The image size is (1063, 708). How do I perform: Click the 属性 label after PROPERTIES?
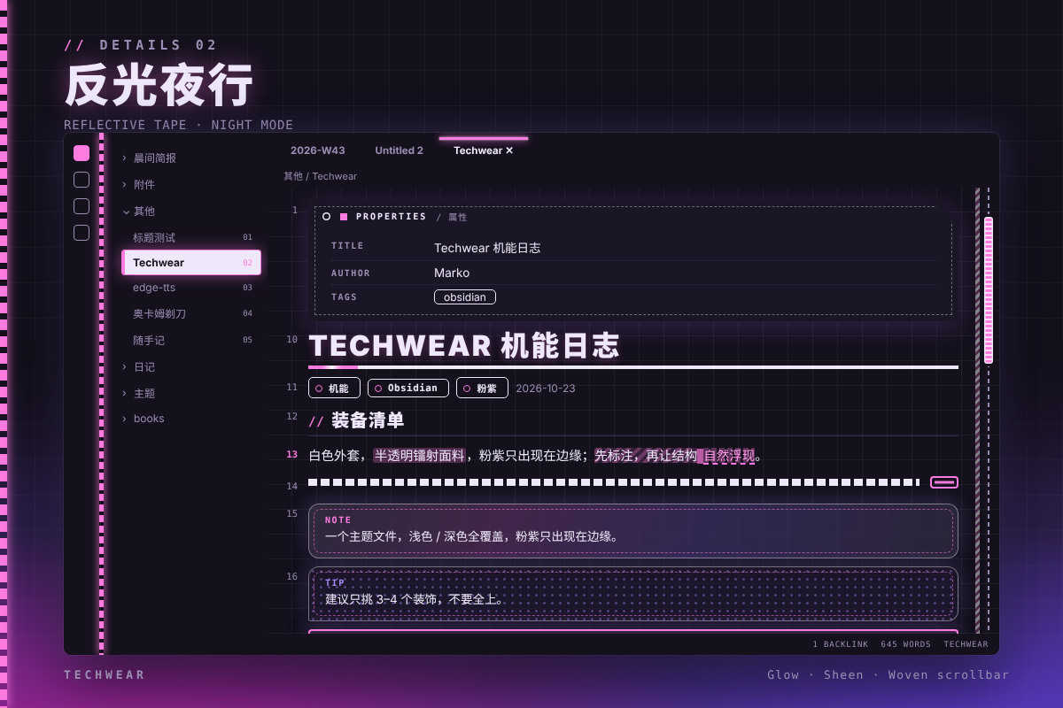coord(458,217)
